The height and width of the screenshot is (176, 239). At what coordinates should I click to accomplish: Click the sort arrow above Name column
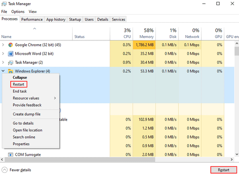35,29
